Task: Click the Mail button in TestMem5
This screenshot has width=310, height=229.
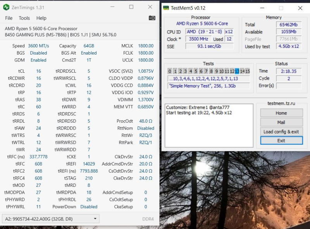Action: (281, 122)
